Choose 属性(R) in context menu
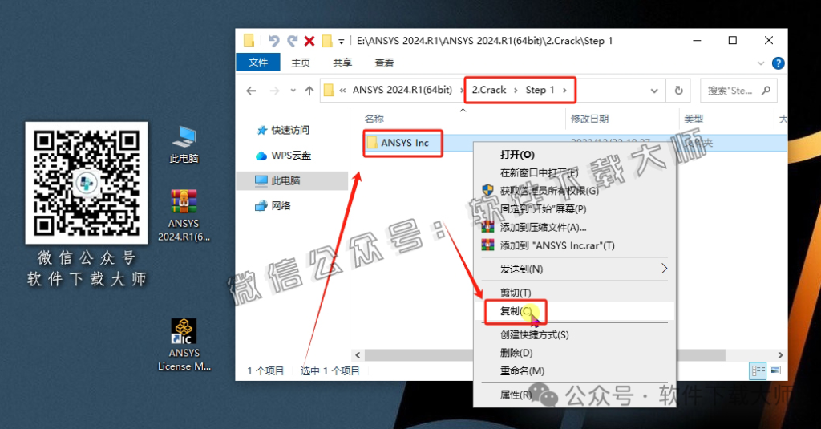Image resolution: width=821 pixels, height=429 pixels. click(x=574, y=395)
